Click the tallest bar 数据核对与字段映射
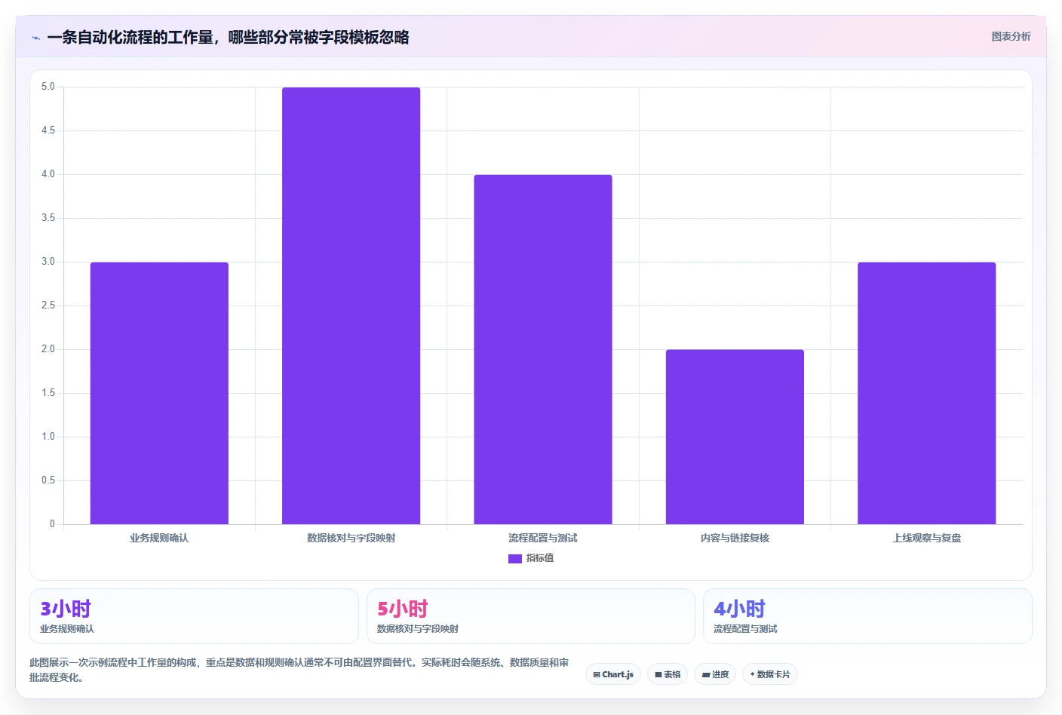Viewport: 1062px width, 715px height. (x=351, y=305)
